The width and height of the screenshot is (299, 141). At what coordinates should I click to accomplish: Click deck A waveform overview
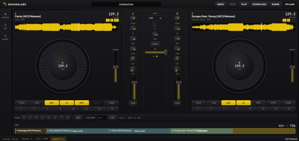tap(67, 27)
